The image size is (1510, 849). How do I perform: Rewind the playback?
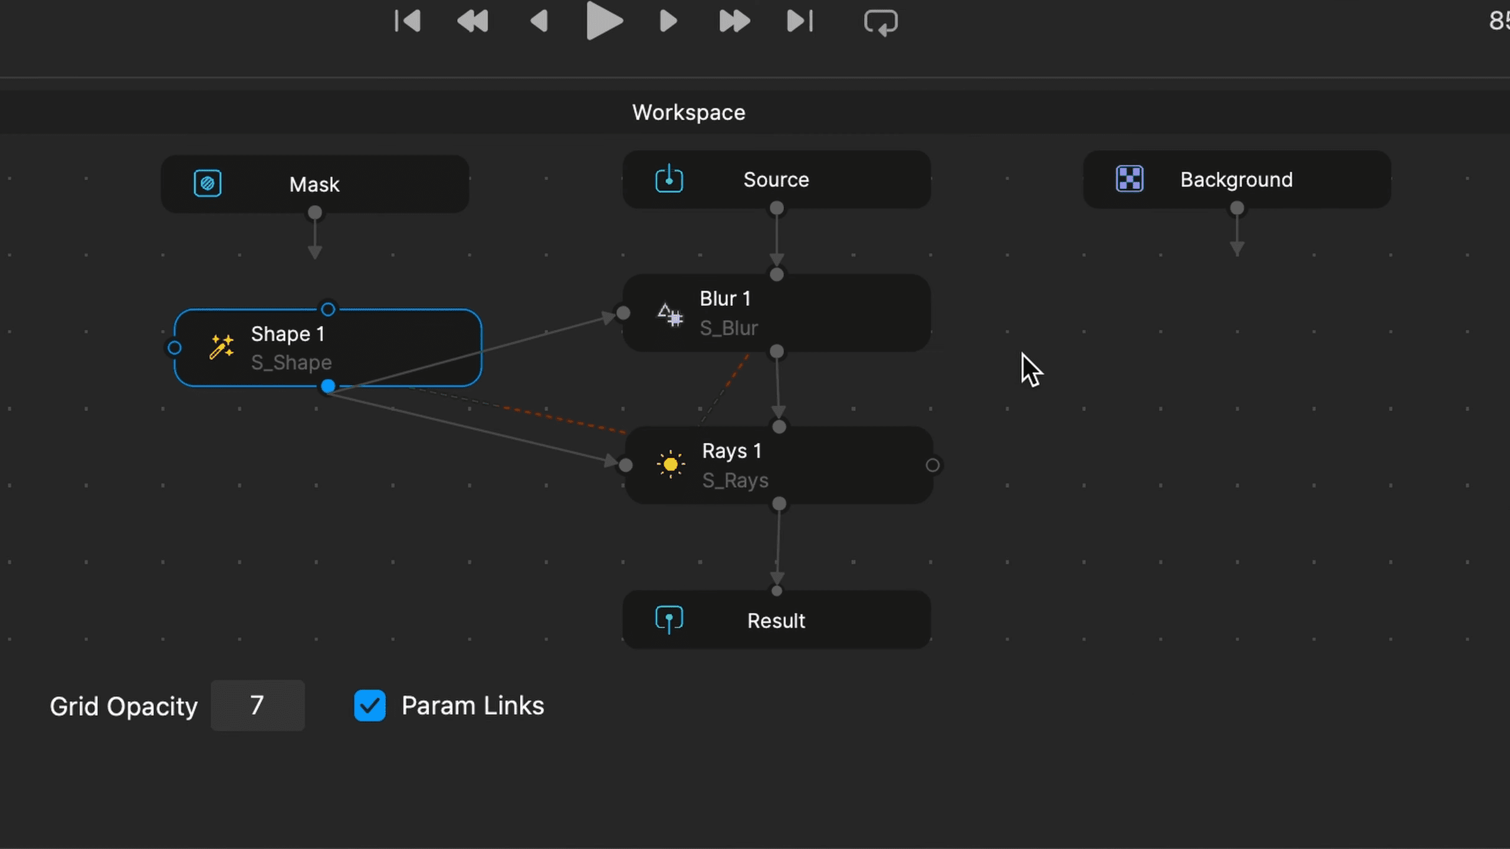coord(472,21)
